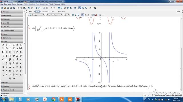Expand the Expression palette
Screen dimensions: 183x102
[12, 19]
